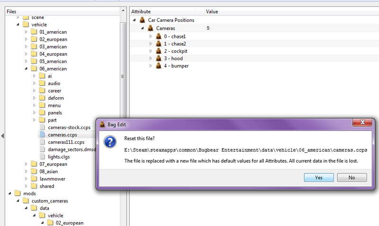Click the bag icon for 0 - chase1
The height and width of the screenshot is (226, 379).
(159, 36)
